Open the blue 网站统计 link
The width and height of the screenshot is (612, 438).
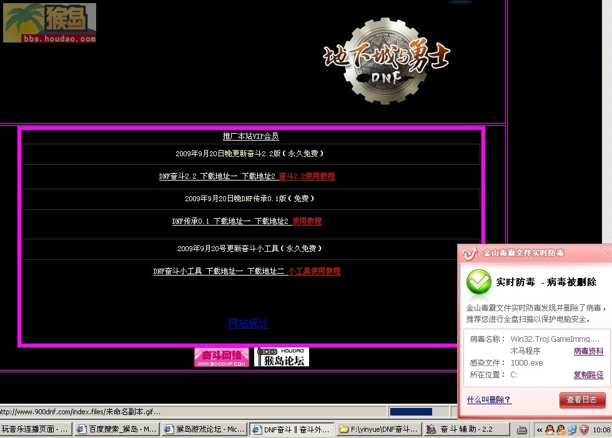[x=249, y=323]
